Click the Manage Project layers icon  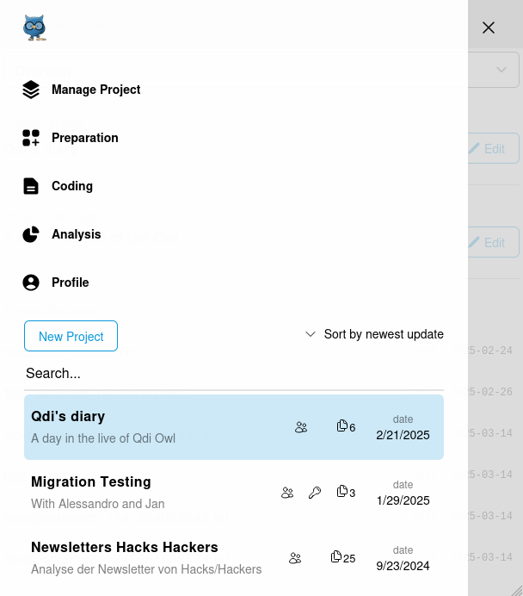31,90
